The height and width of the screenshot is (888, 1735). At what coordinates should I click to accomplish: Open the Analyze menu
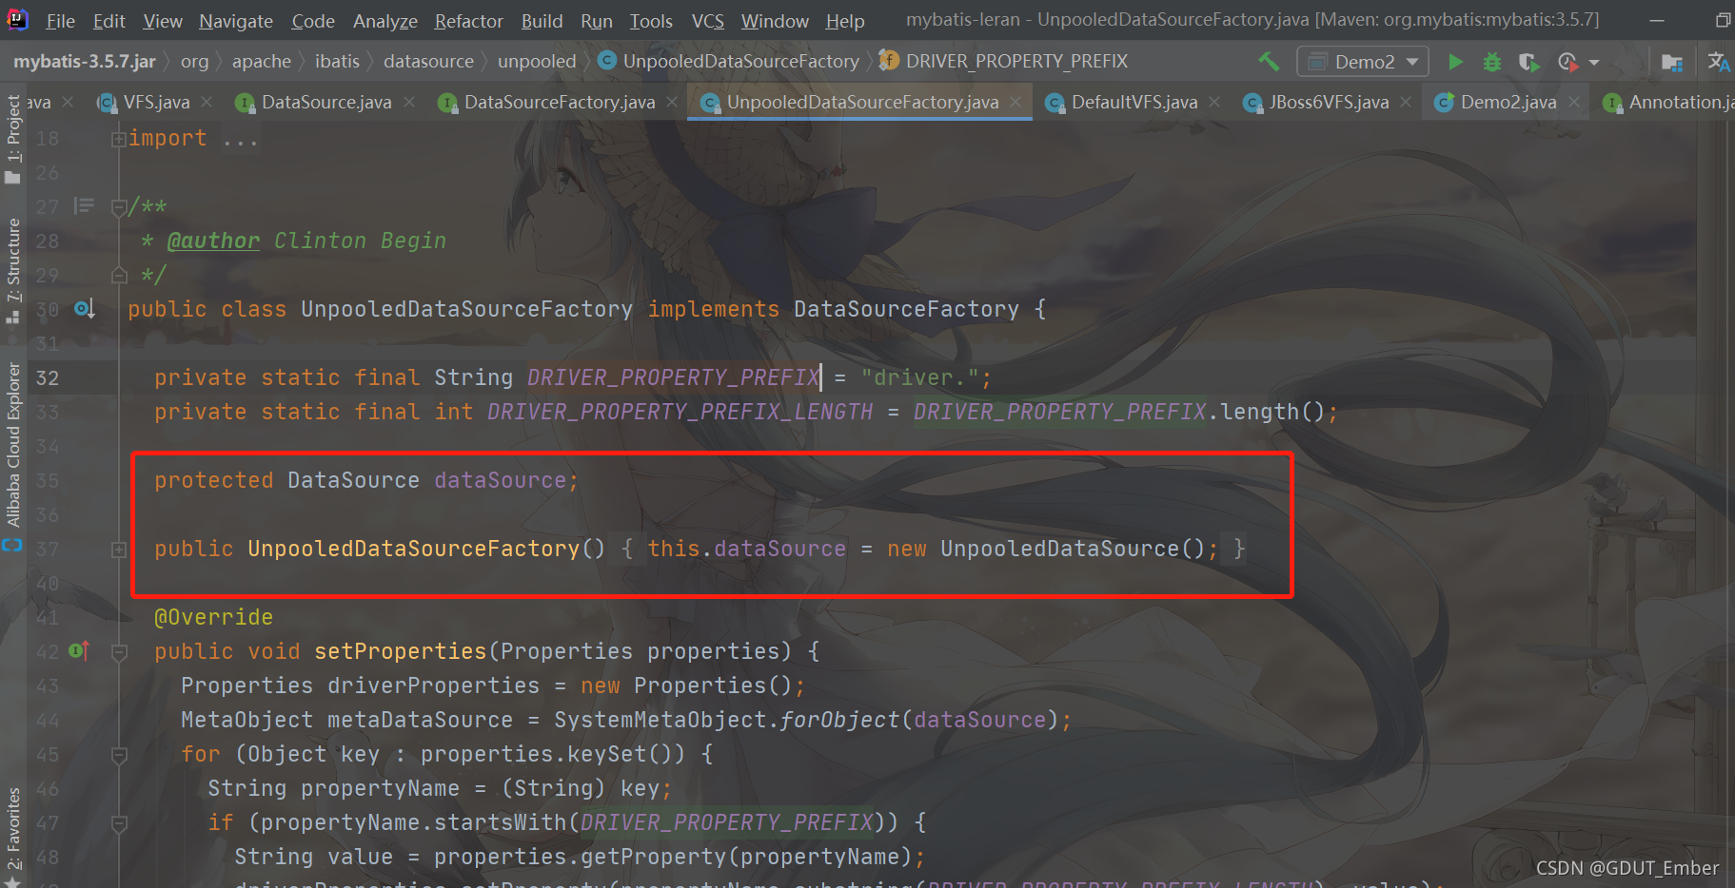(x=385, y=21)
